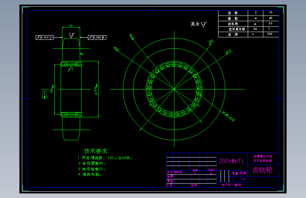This screenshot has width=306, height=198.
Task: Select the "齿形角" table cell
Action: pyautogui.click(x=233, y=24)
